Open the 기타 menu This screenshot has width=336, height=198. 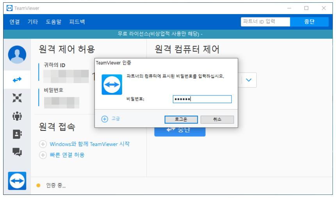click(x=32, y=21)
